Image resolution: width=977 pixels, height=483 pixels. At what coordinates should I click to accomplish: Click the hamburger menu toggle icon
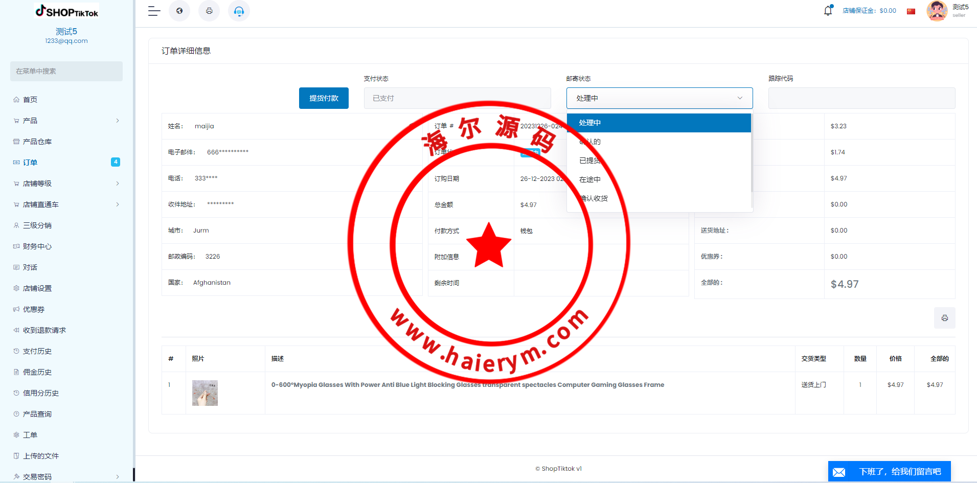pyautogui.click(x=154, y=11)
